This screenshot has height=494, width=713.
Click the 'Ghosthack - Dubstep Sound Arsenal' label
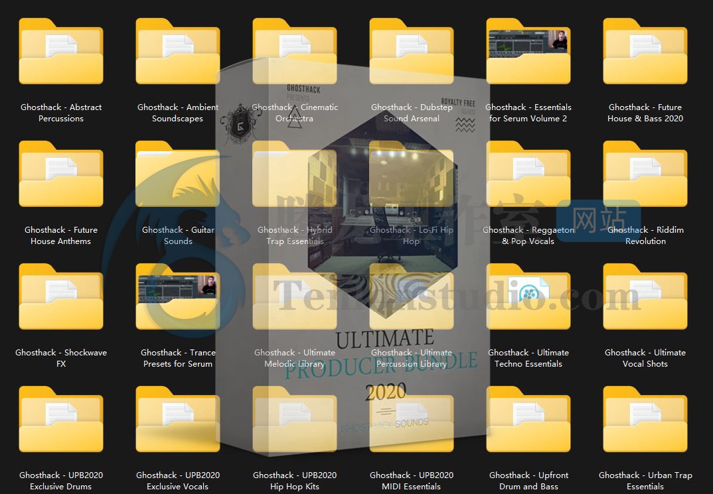(x=412, y=113)
